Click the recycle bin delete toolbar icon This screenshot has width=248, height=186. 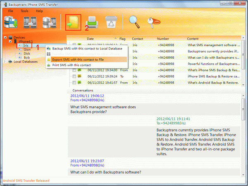click(x=111, y=22)
